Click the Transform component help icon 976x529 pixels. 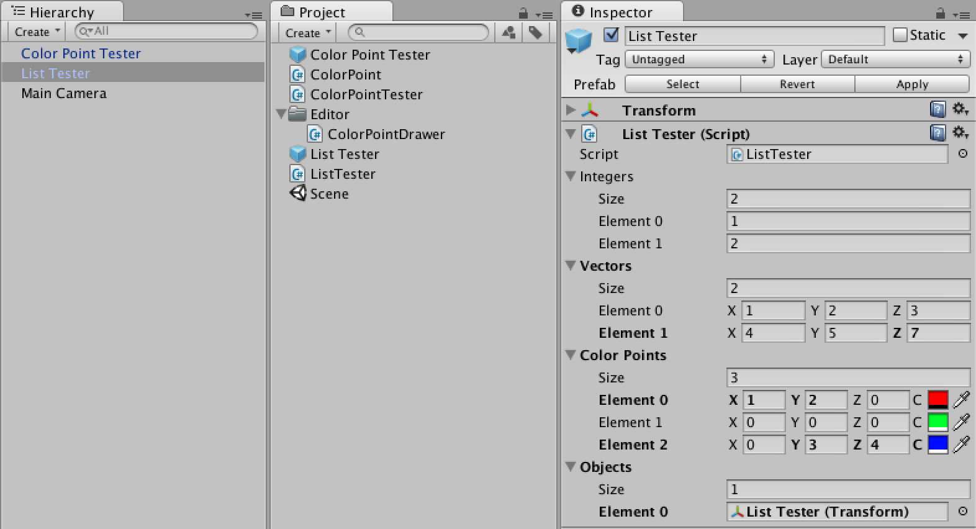[938, 110]
